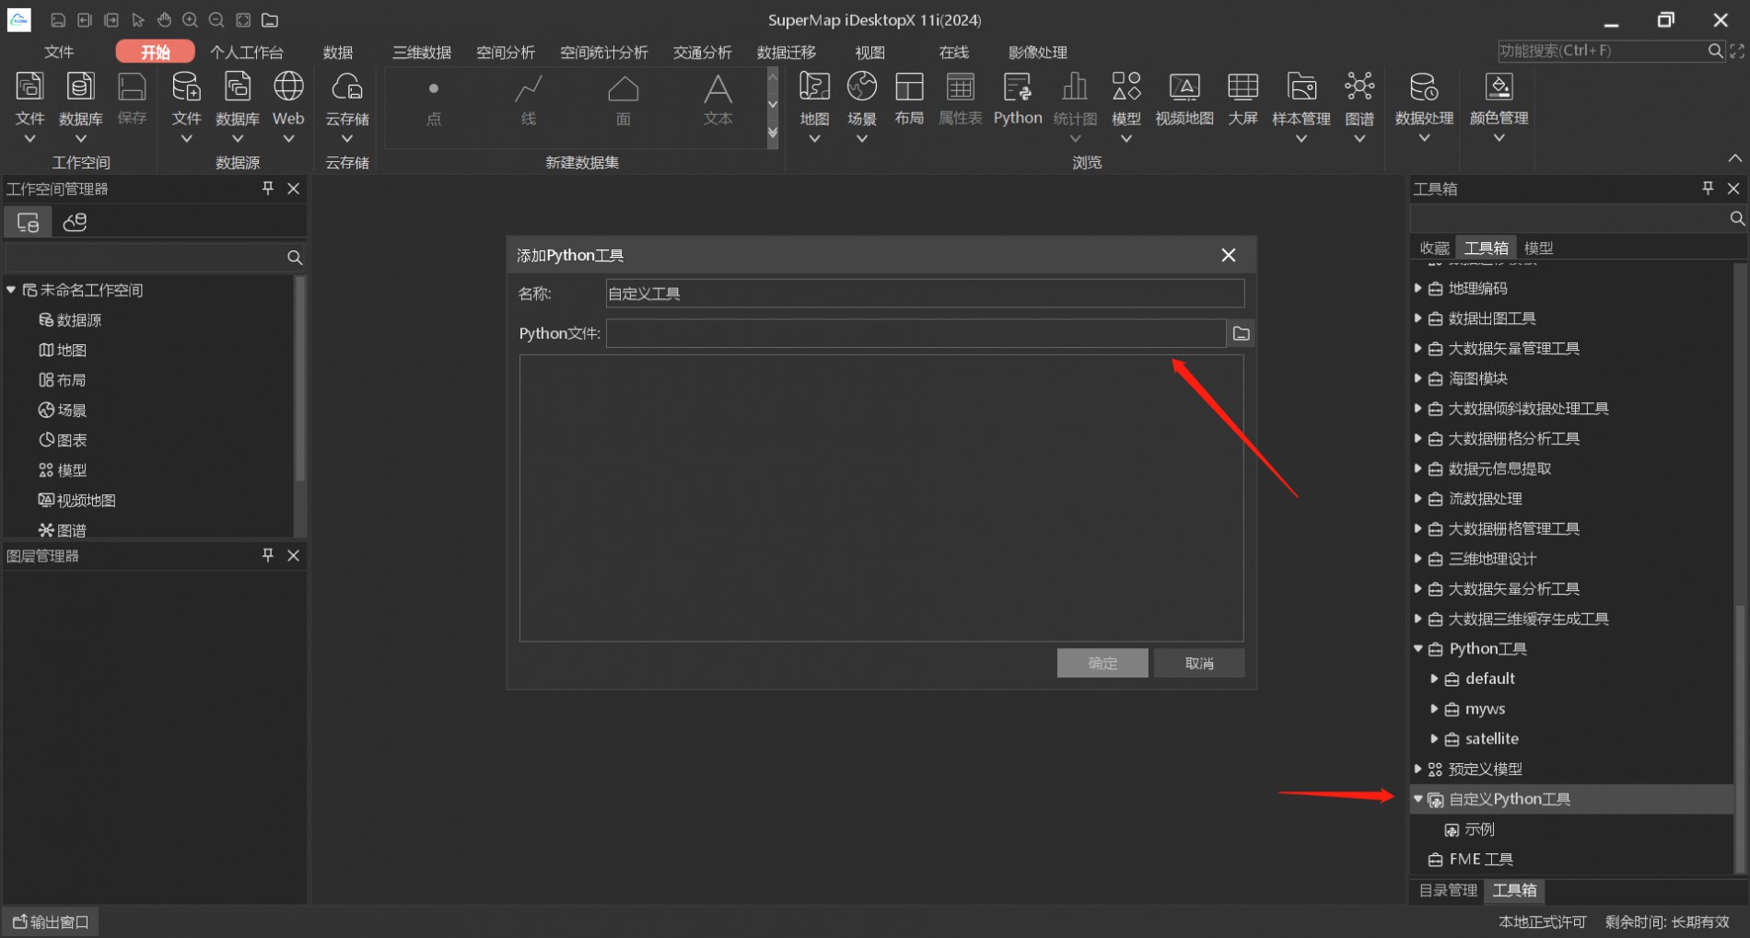Viewport: 1750px width, 938px height.
Task: Close the 工作空间管理器 panel
Action: coord(294,188)
